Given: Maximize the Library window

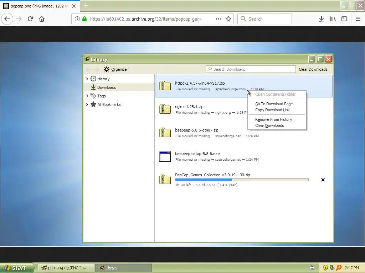Looking at the screenshot, I should coord(320,59).
